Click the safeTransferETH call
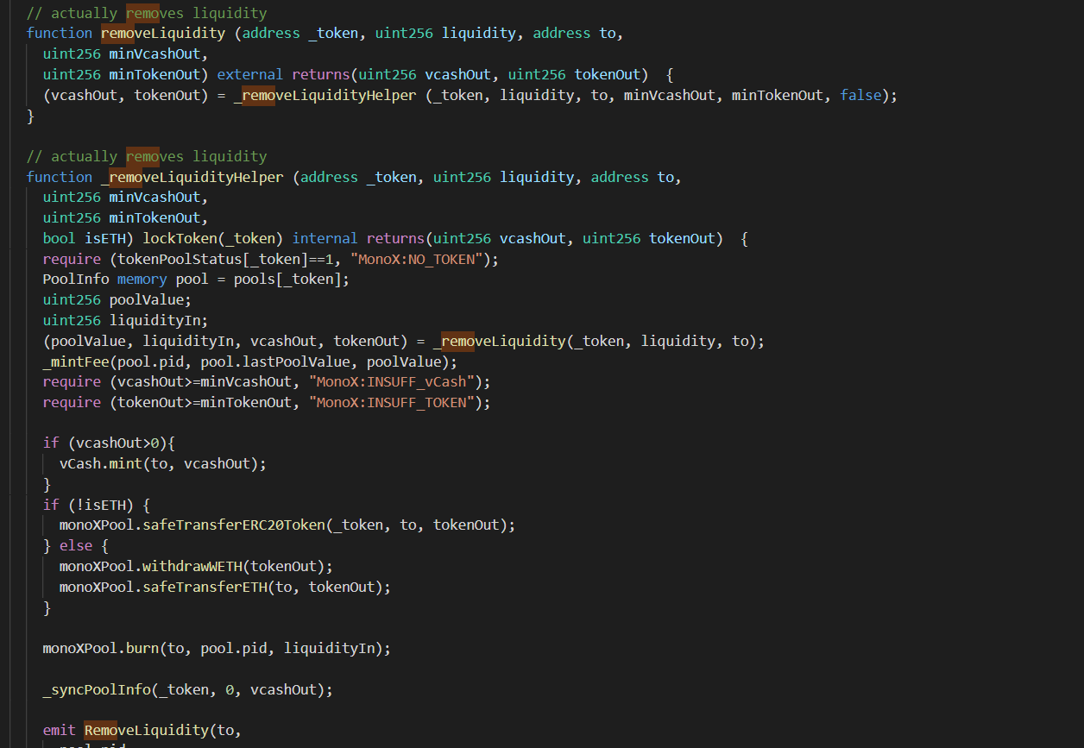Image resolution: width=1084 pixels, height=748 pixels. tap(225, 588)
